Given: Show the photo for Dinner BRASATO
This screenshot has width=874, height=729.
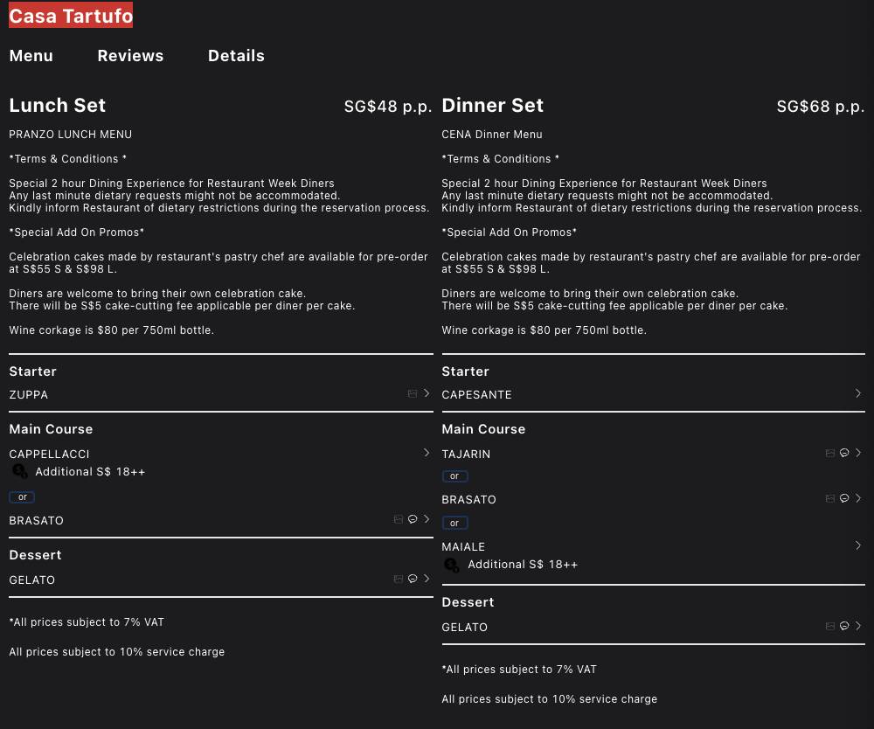Looking at the screenshot, I should pyautogui.click(x=830, y=498).
